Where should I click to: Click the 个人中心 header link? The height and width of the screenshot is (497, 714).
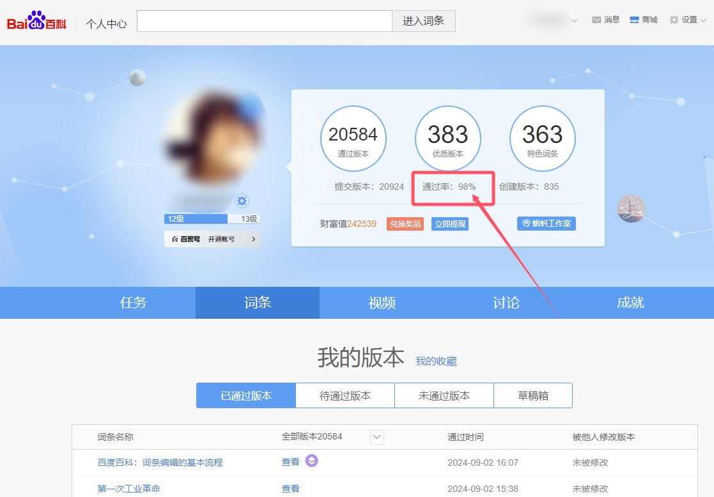click(107, 24)
